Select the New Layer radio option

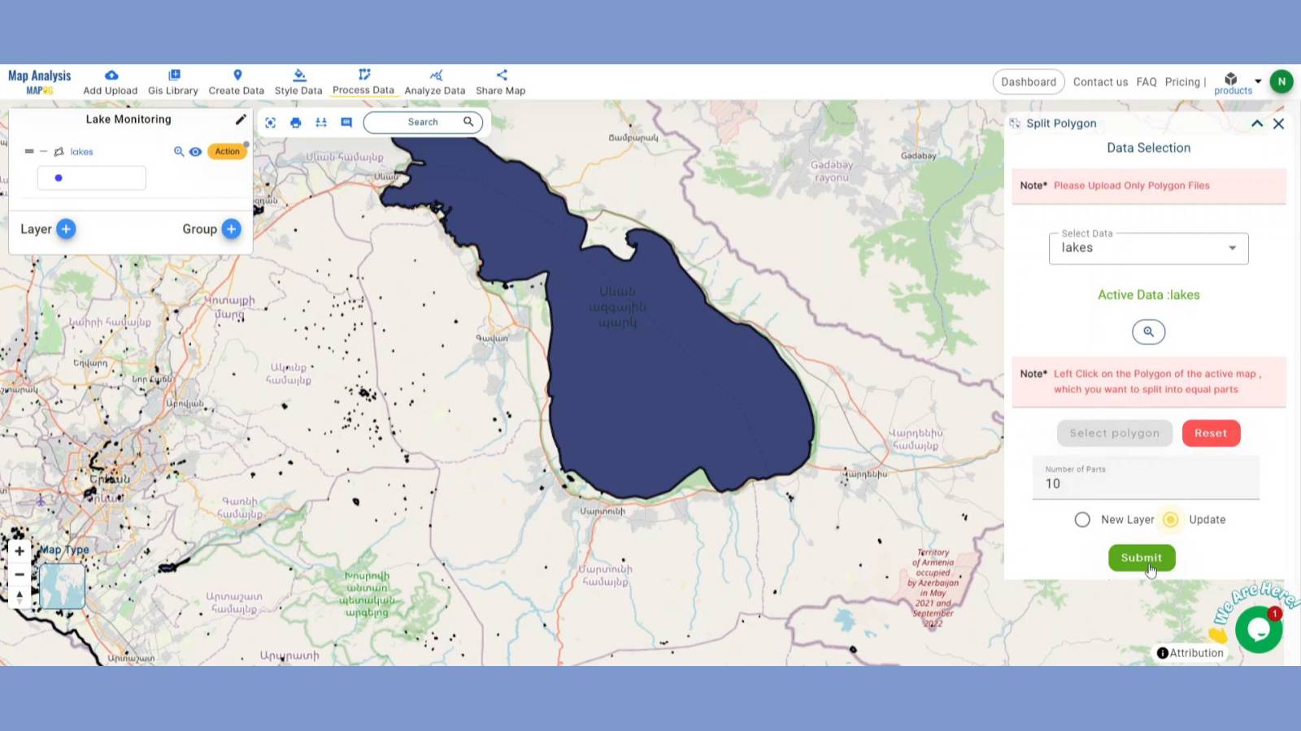(x=1082, y=520)
